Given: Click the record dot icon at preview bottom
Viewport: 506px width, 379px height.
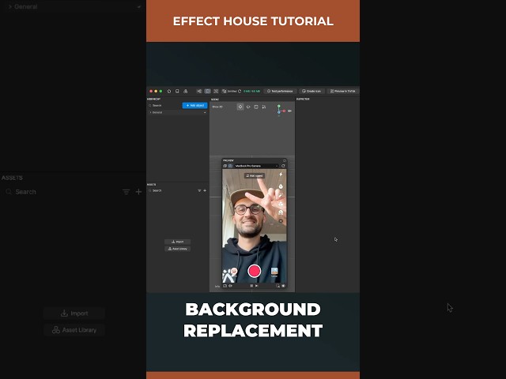Looking at the screenshot, I should click(283, 286).
